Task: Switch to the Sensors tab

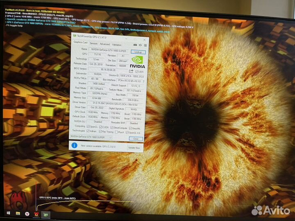Action: 93,43
